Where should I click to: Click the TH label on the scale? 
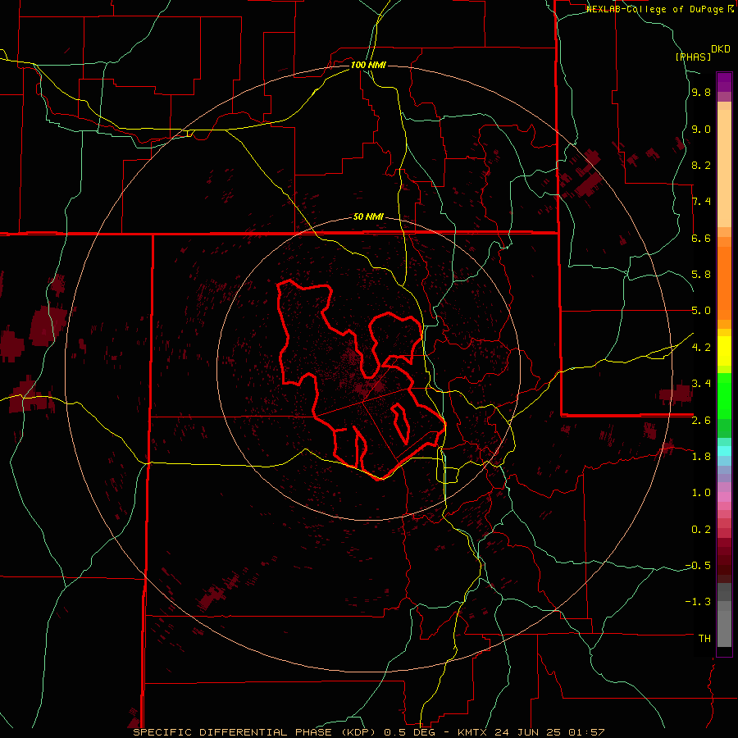(x=704, y=638)
